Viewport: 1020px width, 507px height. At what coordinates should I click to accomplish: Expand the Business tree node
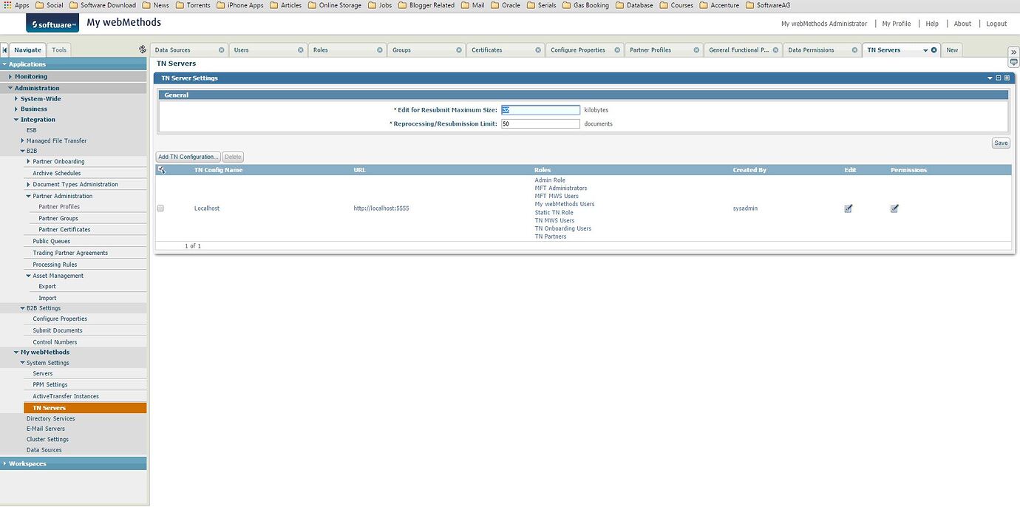16,109
